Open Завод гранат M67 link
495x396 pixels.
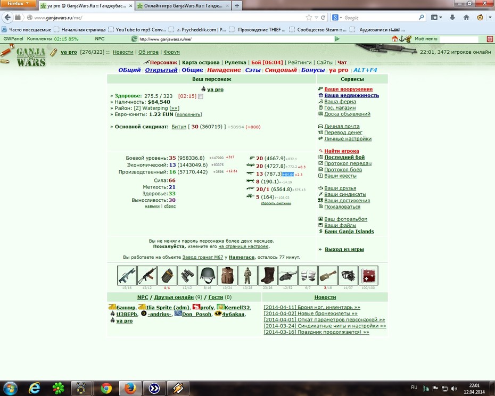(203, 257)
